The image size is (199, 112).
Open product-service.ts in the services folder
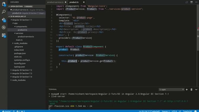[x=26, y=37]
